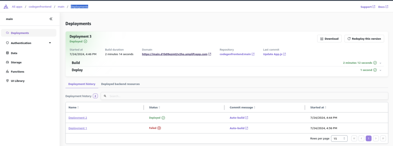393x146 pixels.
Task: Expand the Authentication menu arrow
Action: pyautogui.click(x=50, y=43)
